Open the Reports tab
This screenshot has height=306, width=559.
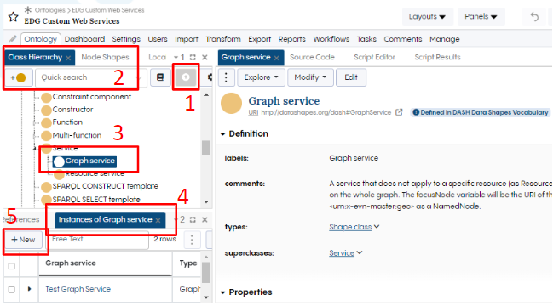coord(292,39)
